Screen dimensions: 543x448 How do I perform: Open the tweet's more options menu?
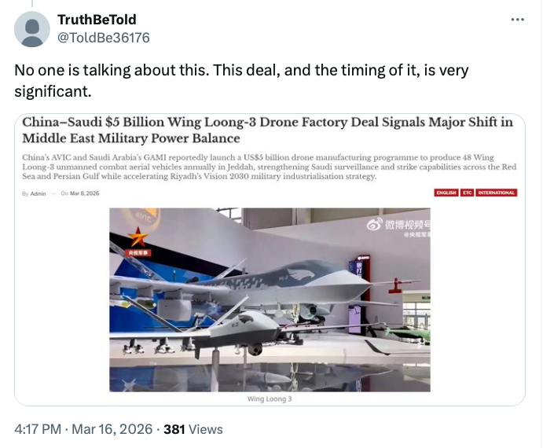[517, 20]
